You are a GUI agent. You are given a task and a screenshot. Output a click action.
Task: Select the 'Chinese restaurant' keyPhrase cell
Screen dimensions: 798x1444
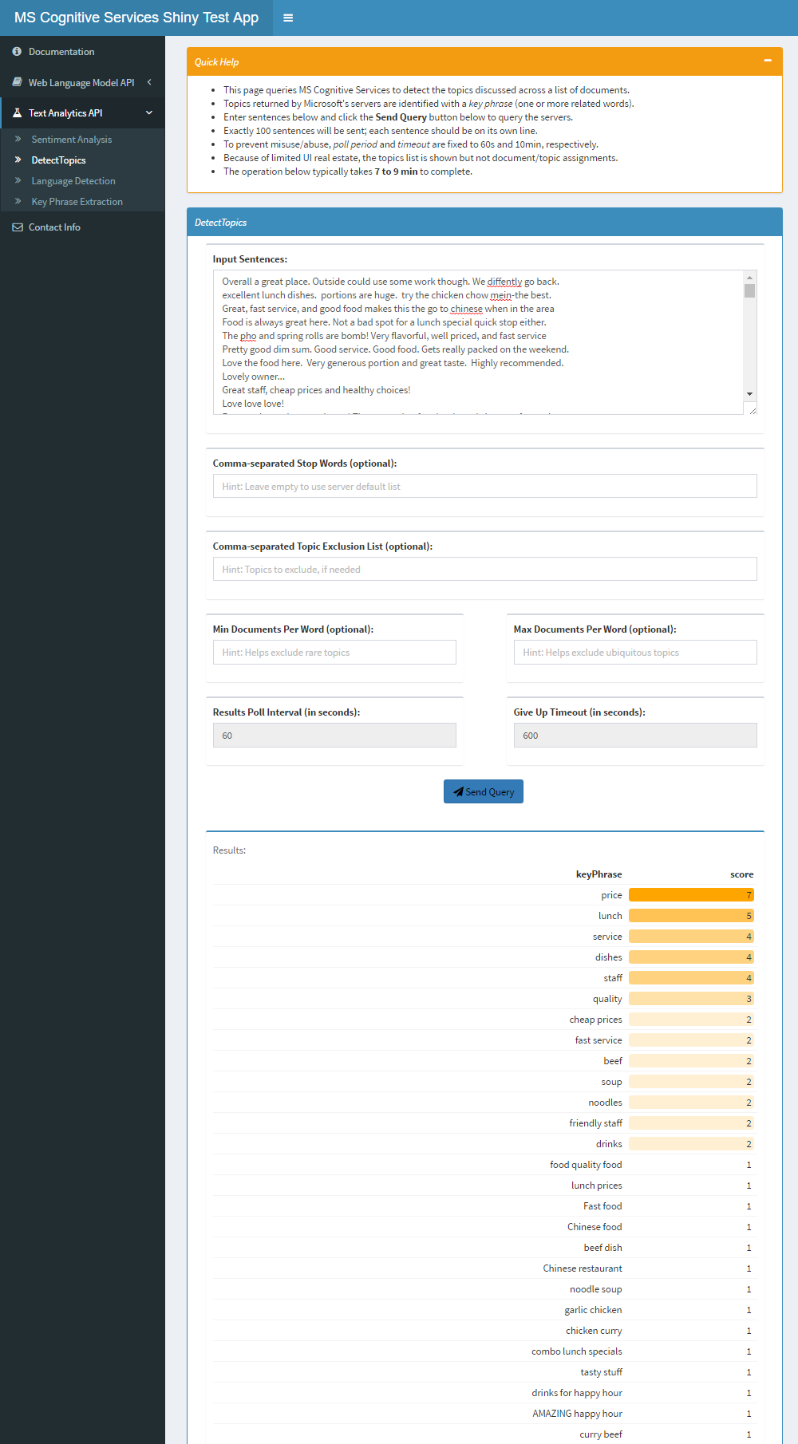(583, 1268)
